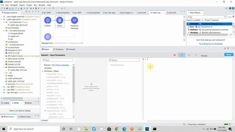Click the Done button
Screen dimensions: 235x132
(229, 55)
